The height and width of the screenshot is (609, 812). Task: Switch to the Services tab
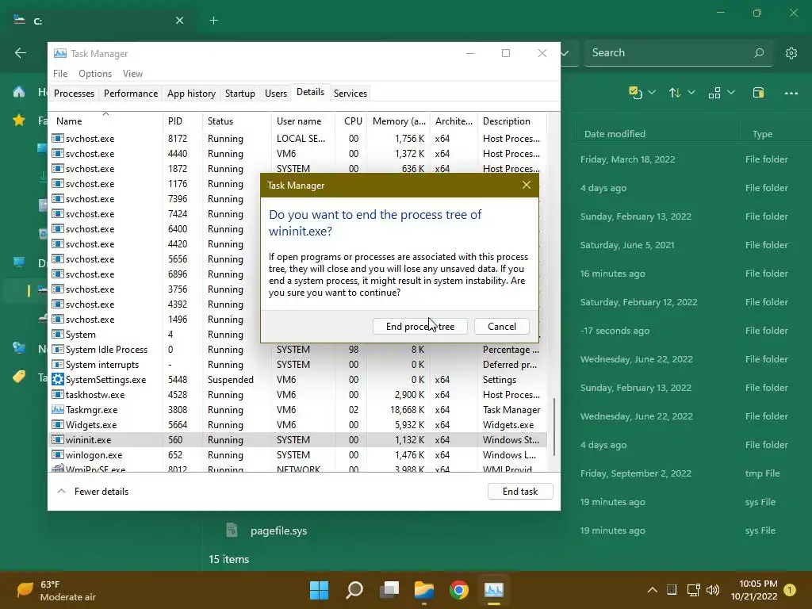350,94
